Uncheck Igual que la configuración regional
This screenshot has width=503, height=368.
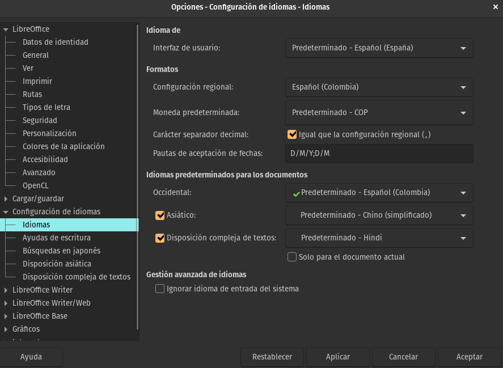click(x=292, y=134)
